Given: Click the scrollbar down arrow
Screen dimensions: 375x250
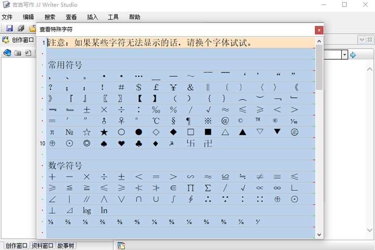Looking at the screenshot, I should 319,235.
